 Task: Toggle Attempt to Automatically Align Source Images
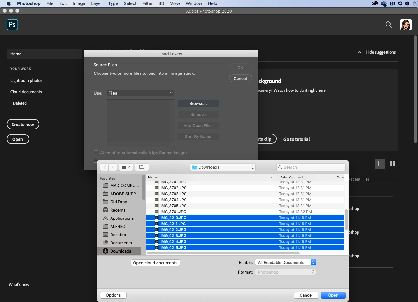pos(96,153)
